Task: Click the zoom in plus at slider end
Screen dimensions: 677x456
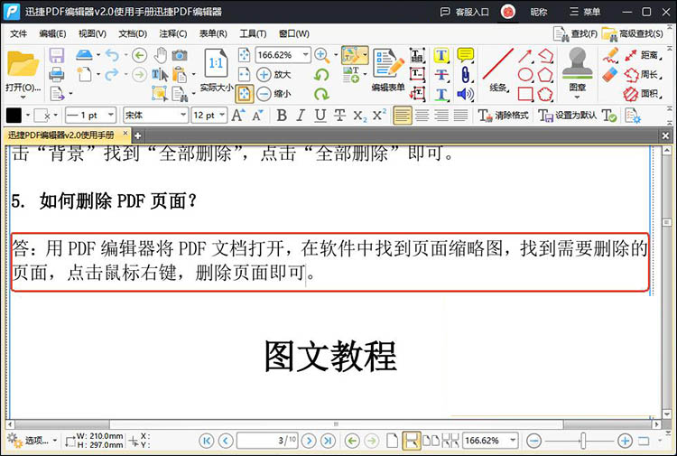Action: 625,441
